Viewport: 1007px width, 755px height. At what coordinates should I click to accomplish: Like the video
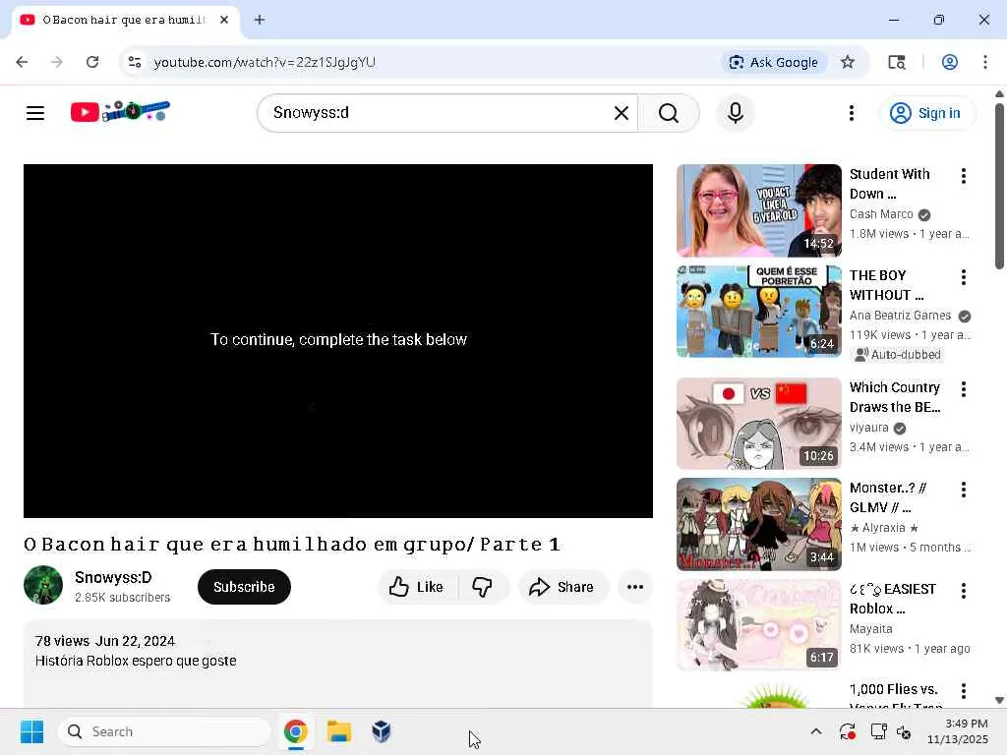coord(417,587)
